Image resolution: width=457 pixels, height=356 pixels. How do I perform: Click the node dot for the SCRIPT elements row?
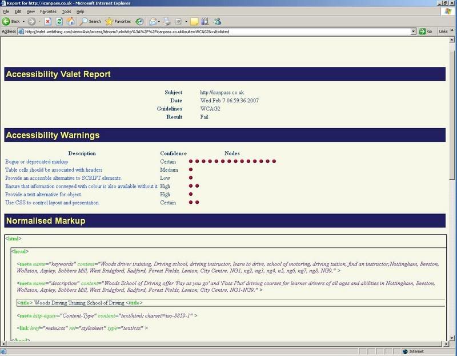click(x=191, y=177)
